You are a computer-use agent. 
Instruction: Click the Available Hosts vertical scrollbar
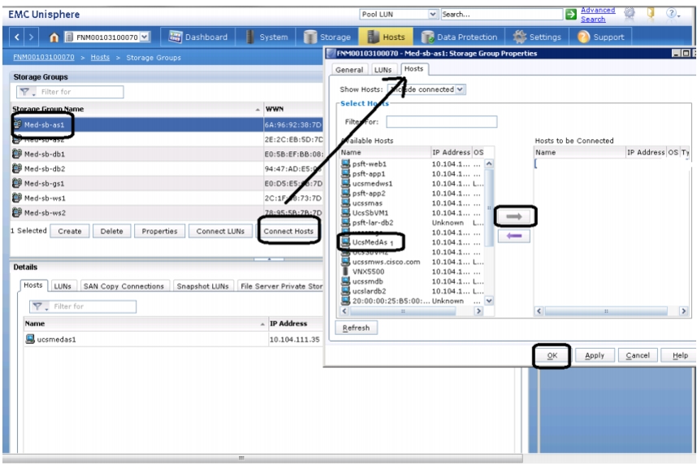pyautogui.click(x=489, y=233)
